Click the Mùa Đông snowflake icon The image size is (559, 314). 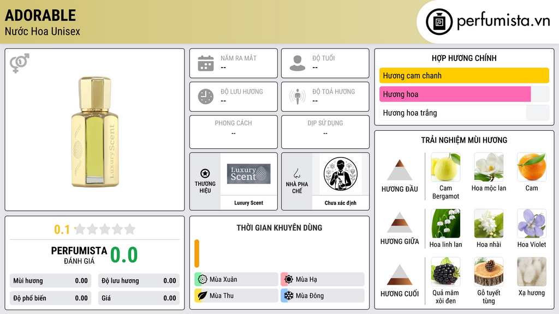(x=289, y=295)
